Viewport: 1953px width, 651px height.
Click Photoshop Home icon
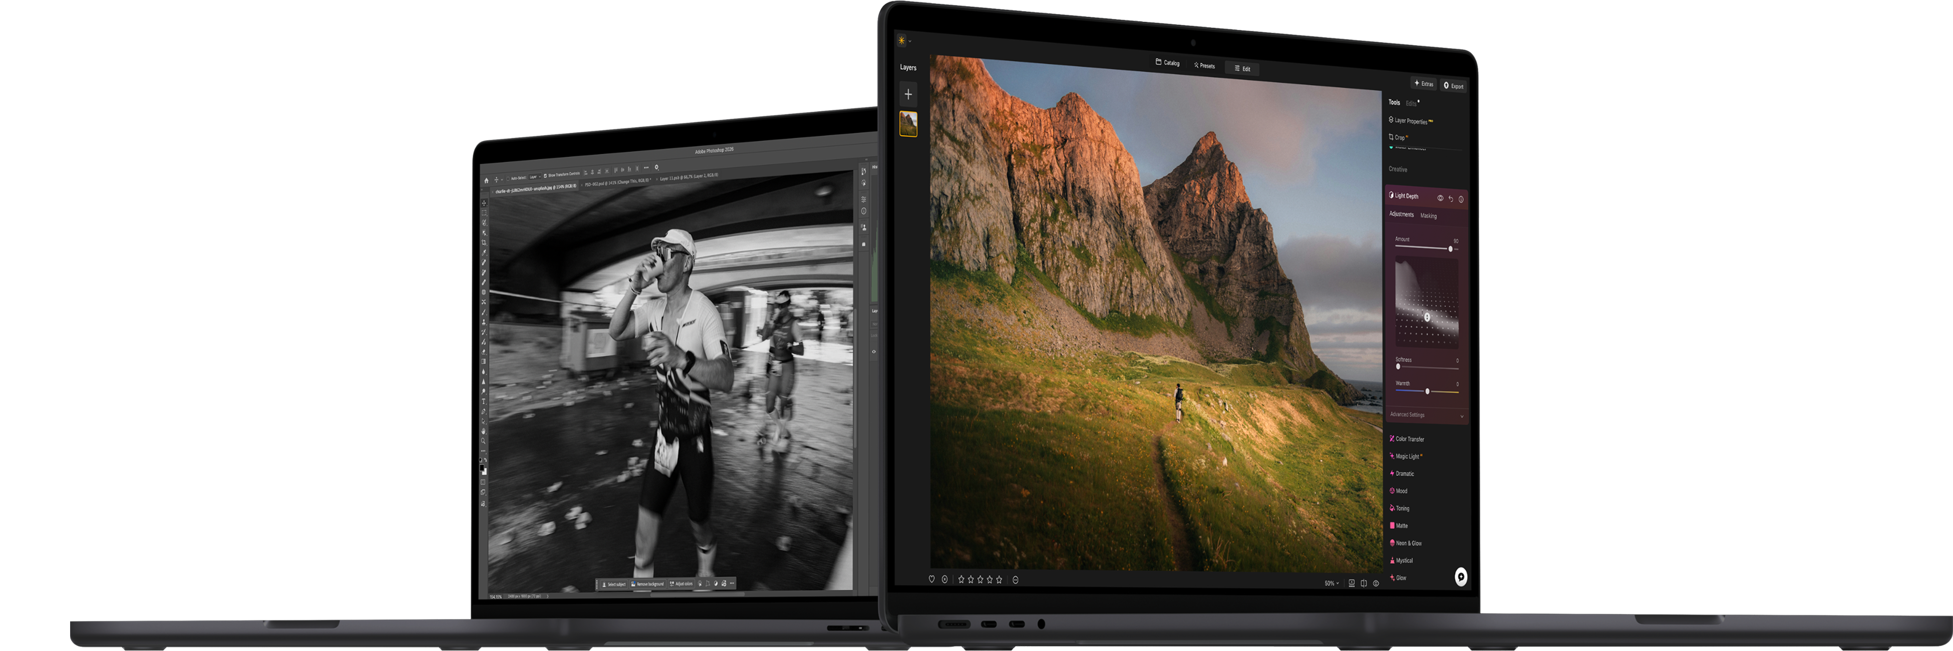487,181
